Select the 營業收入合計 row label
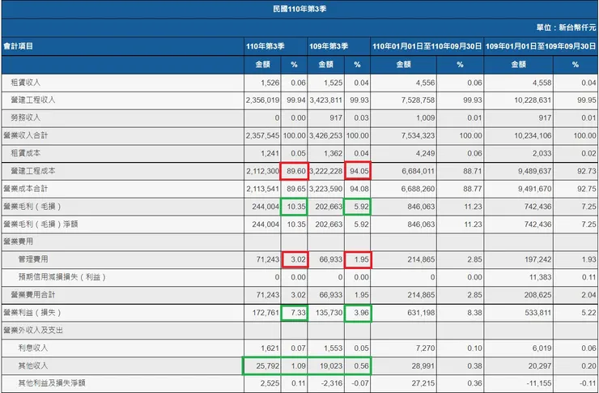Screen dimensions: 599x393 tap(26, 135)
